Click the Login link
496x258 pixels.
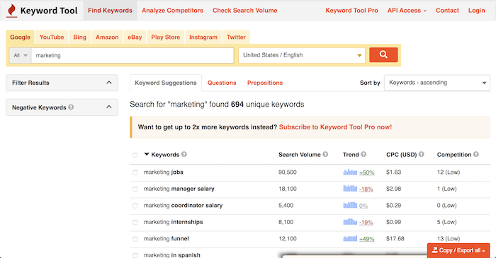click(x=477, y=11)
